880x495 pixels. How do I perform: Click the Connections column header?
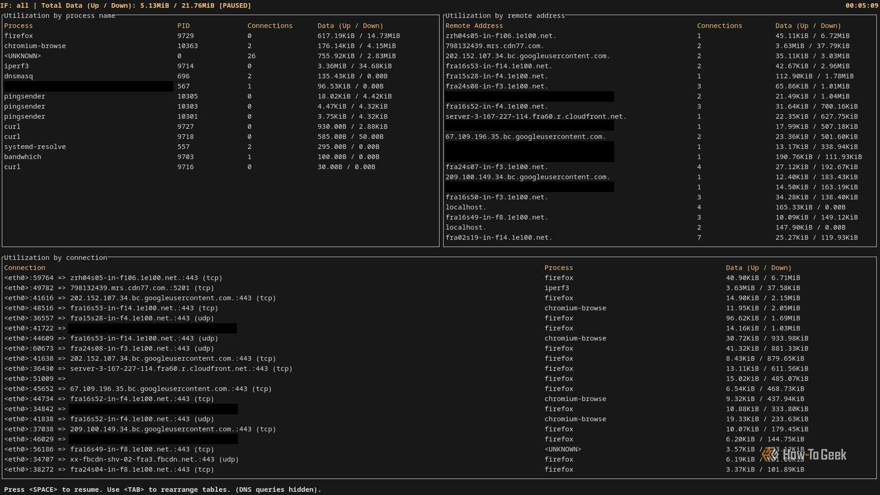point(270,25)
